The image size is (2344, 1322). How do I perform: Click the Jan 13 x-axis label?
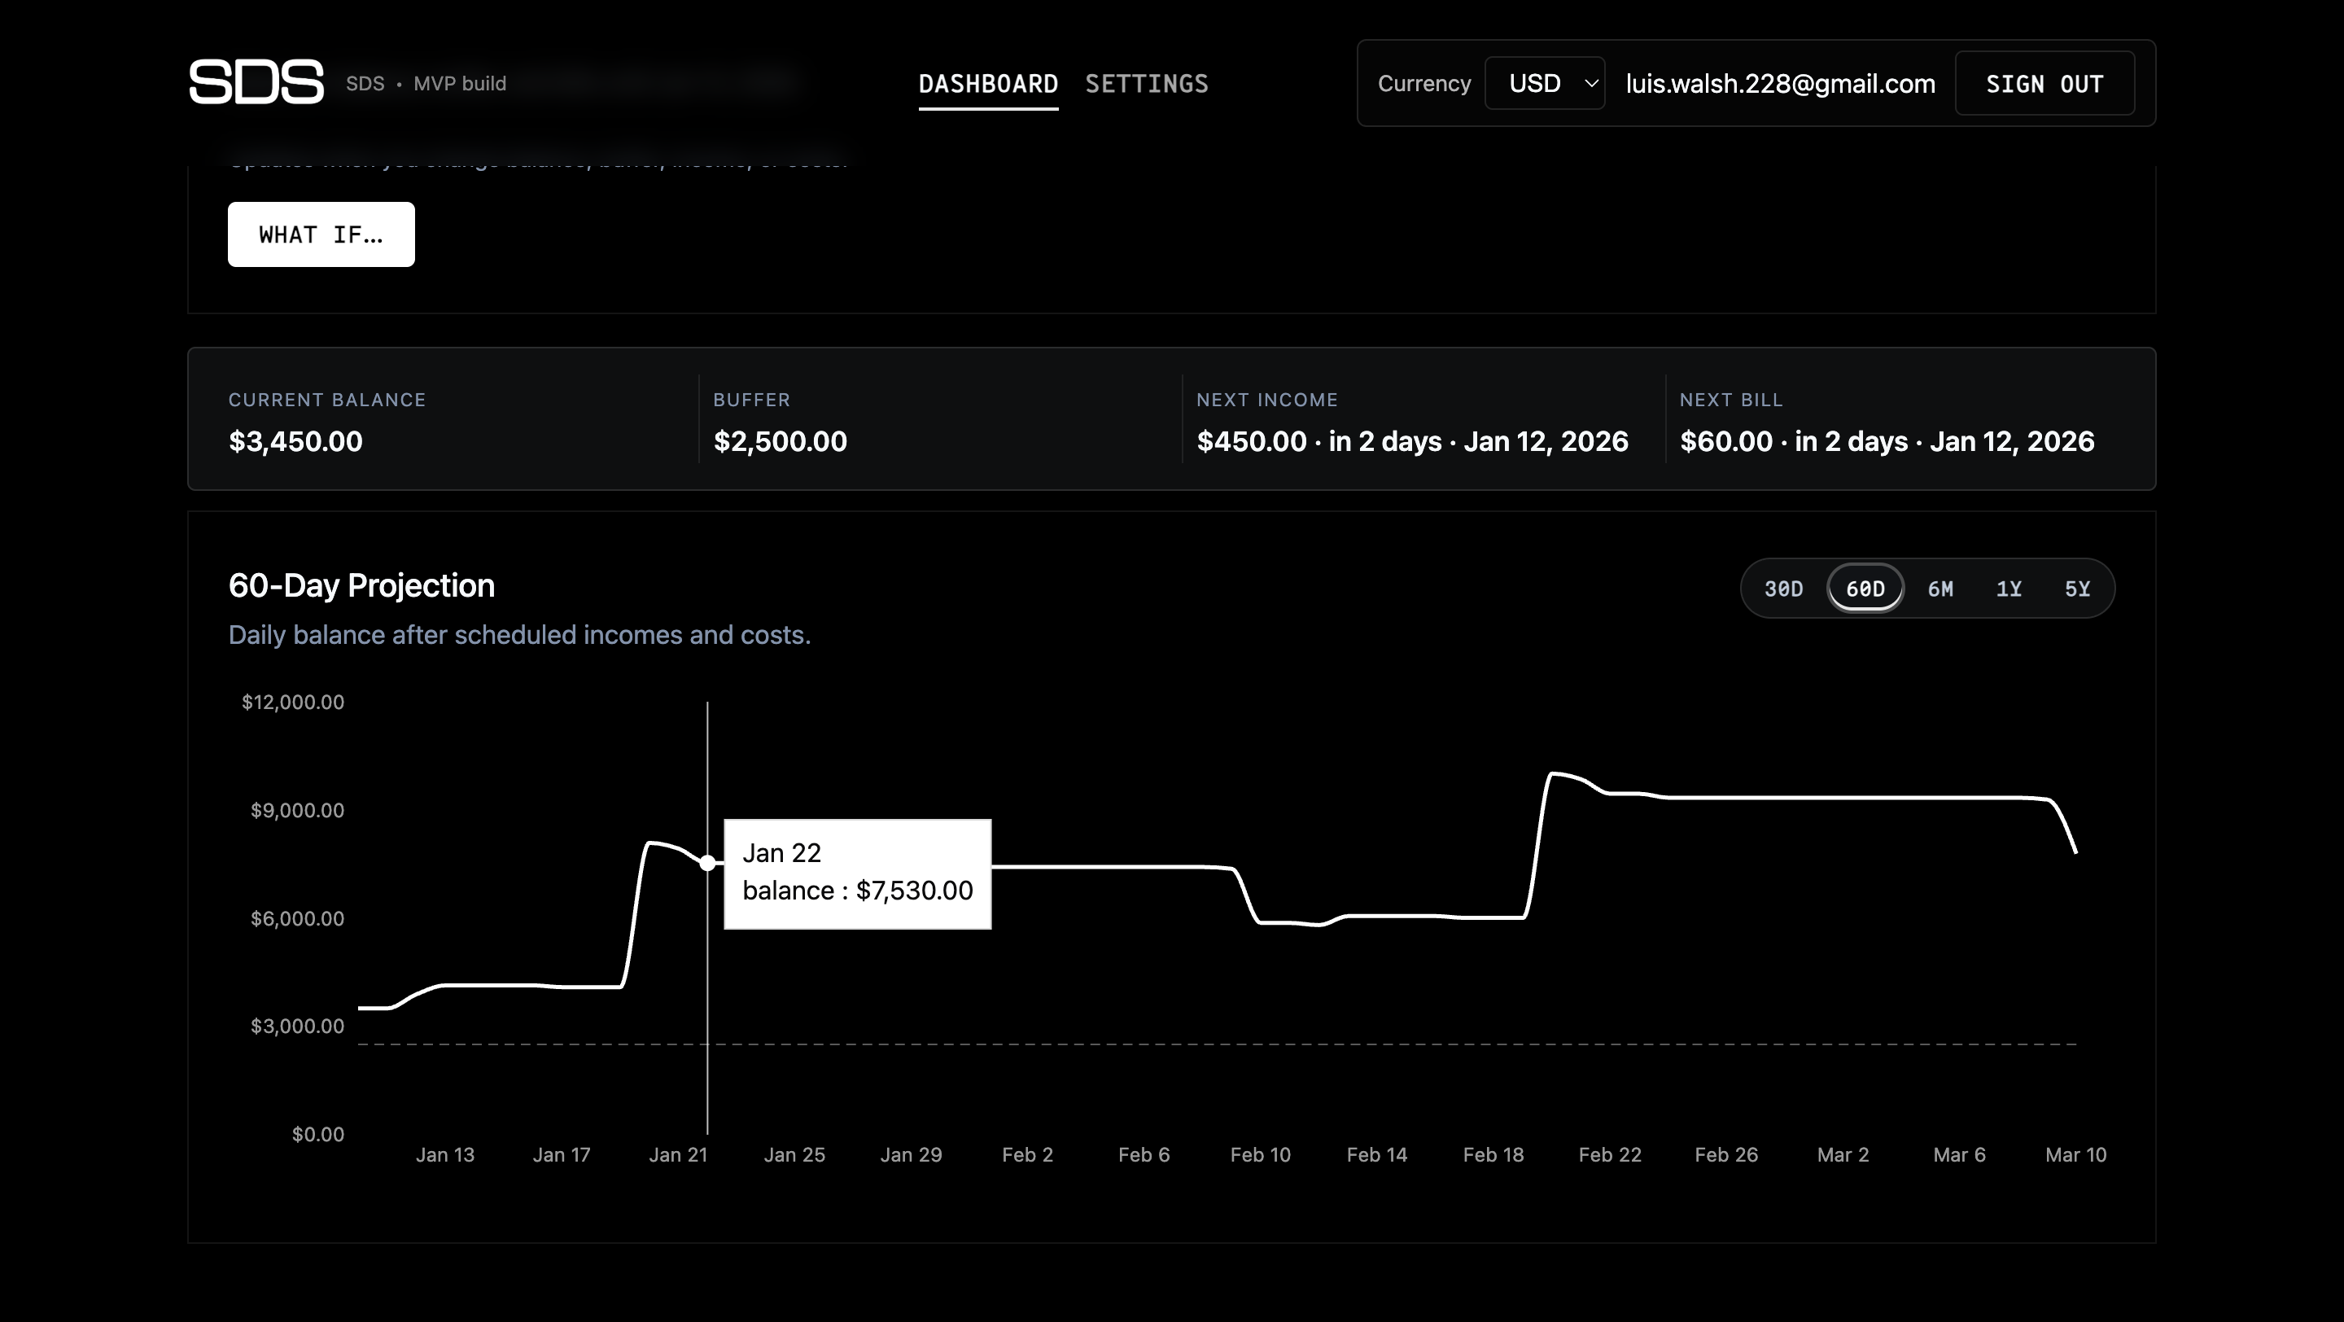click(445, 1154)
